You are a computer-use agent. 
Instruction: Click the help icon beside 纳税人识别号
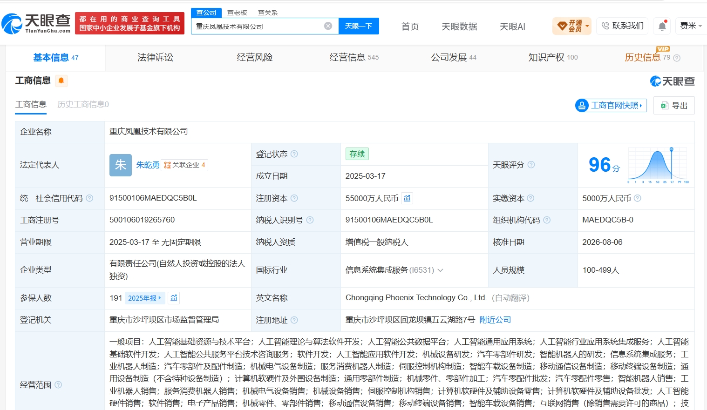click(310, 220)
